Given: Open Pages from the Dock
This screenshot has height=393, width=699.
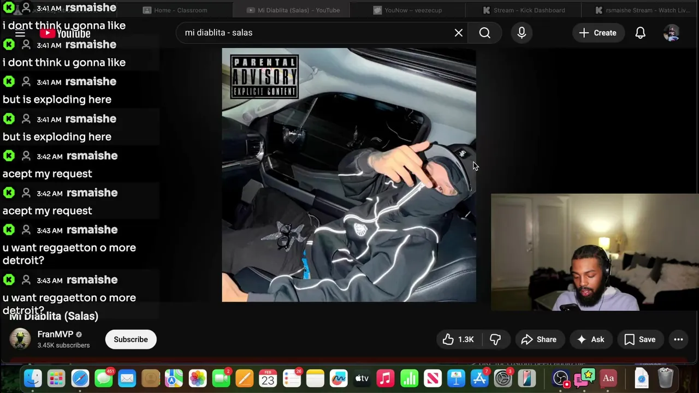Looking at the screenshot, I should click(245, 378).
